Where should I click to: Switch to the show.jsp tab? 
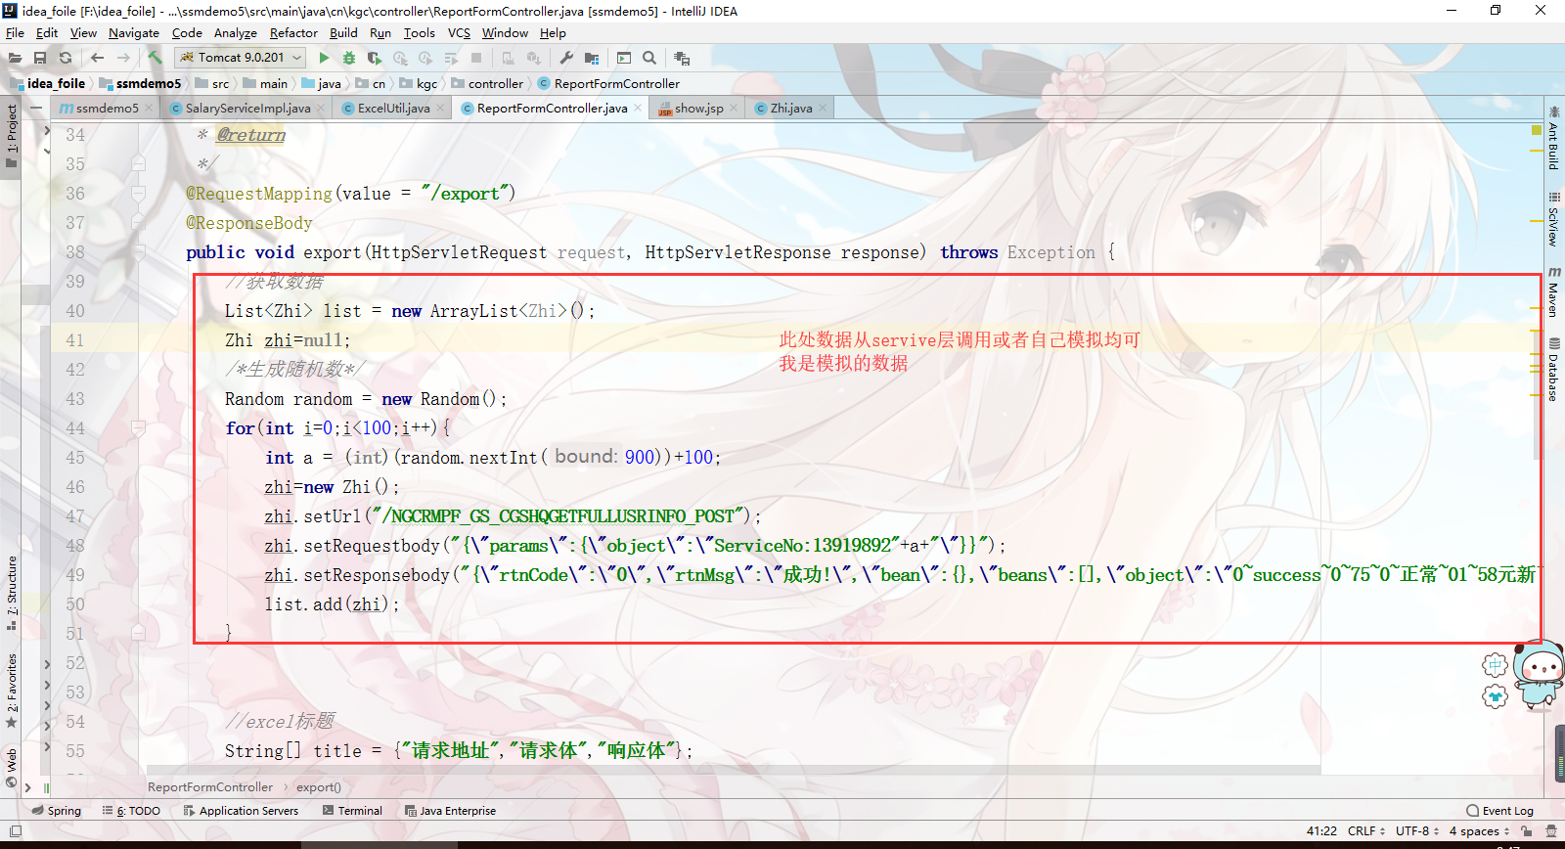[698, 109]
